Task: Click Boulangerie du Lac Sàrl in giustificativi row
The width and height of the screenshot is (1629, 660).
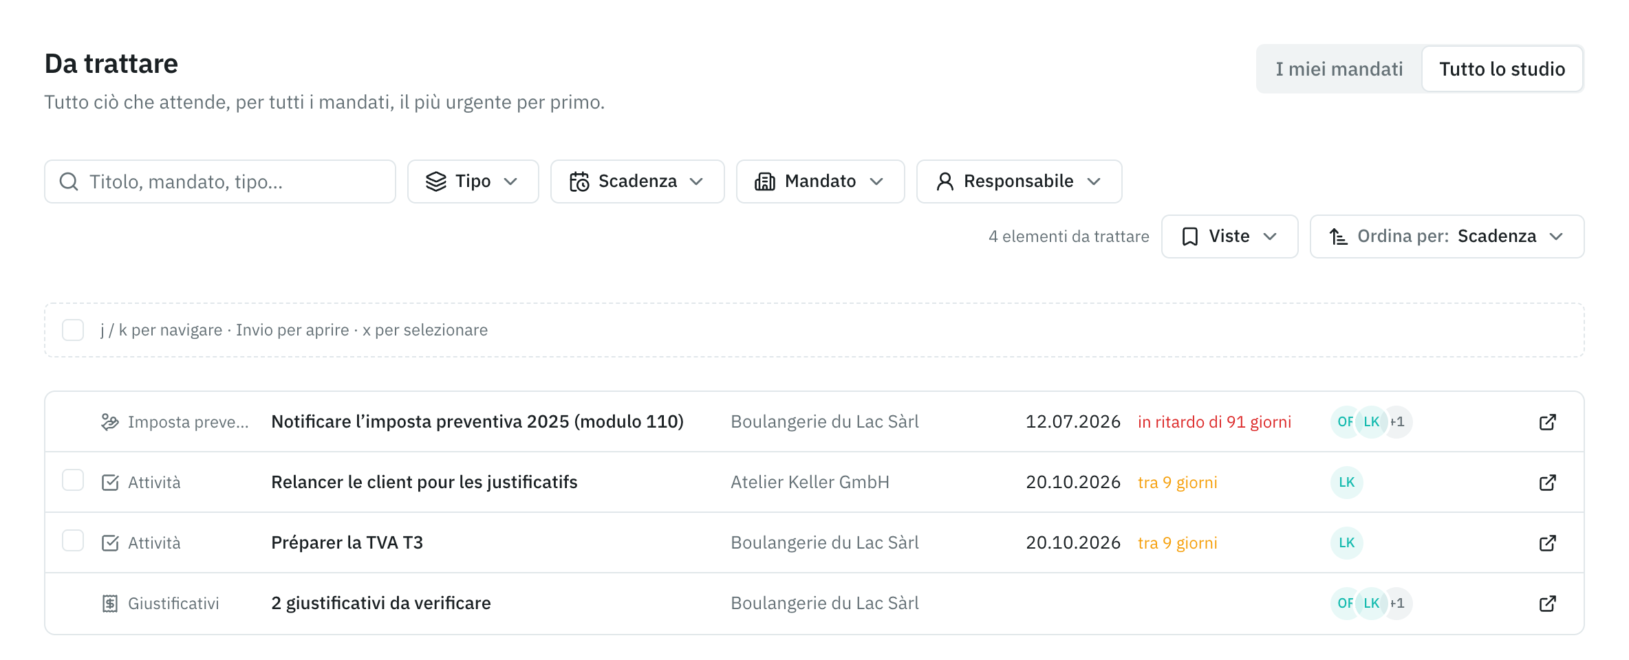Action: pyautogui.click(x=825, y=604)
